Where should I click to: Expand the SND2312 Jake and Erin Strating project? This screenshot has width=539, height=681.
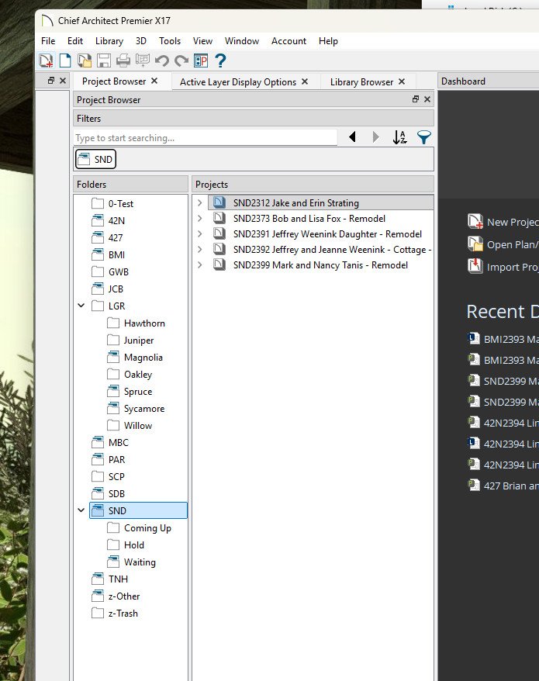point(200,203)
